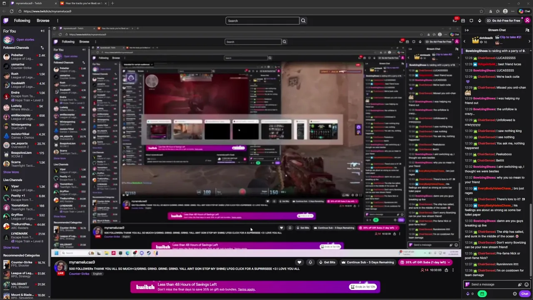This screenshot has width=533, height=300.
Task: Open mynamelucas9 streamer avatar
Action: point(61,267)
